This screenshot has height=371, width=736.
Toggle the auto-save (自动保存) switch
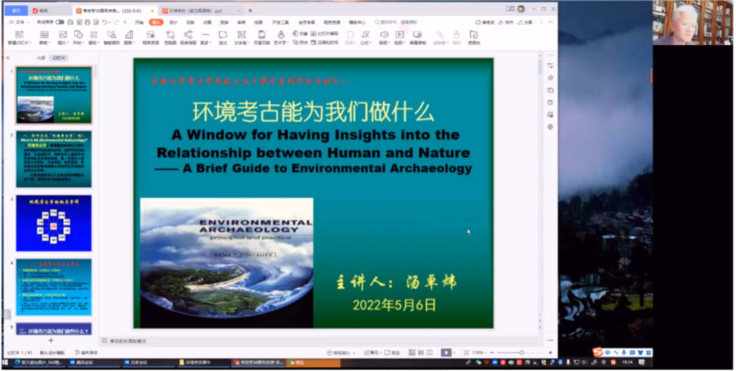(x=60, y=22)
